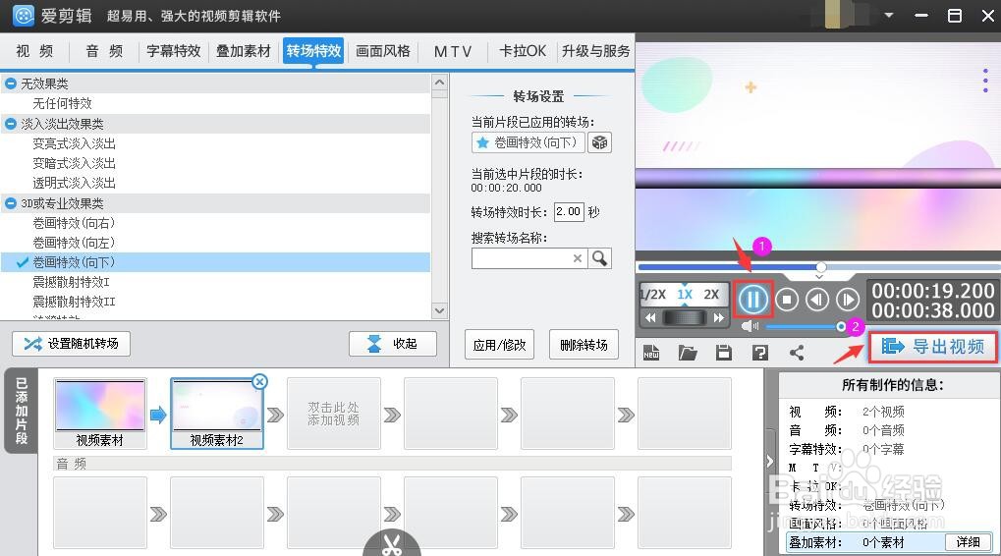Select 震撼散射特效I transition
This screenshot has width=1001, height=556.
72,282
